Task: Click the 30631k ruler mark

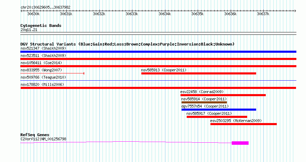Action: click(66, 14)
